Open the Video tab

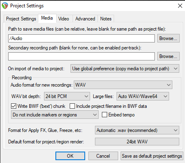[64, 19]
